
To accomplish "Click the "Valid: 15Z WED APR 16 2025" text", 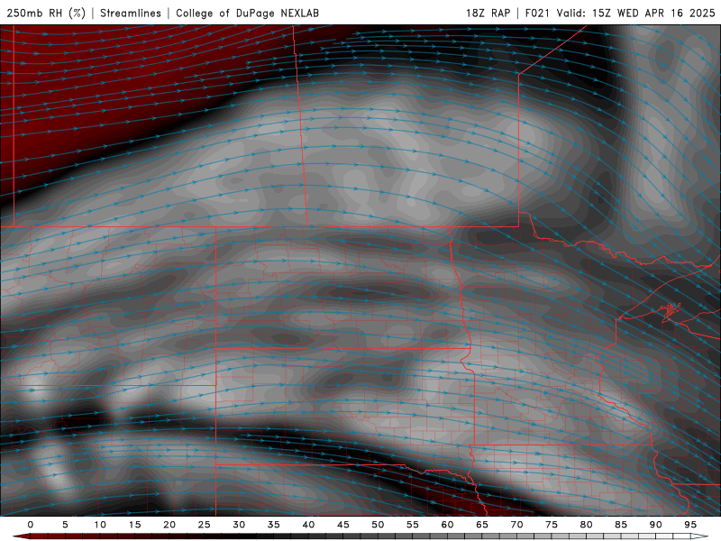I will 635,13.
